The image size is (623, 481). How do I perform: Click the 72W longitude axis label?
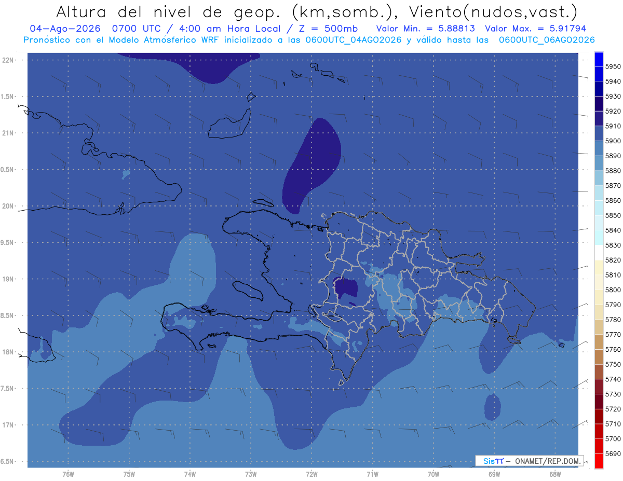click(311, 474)
